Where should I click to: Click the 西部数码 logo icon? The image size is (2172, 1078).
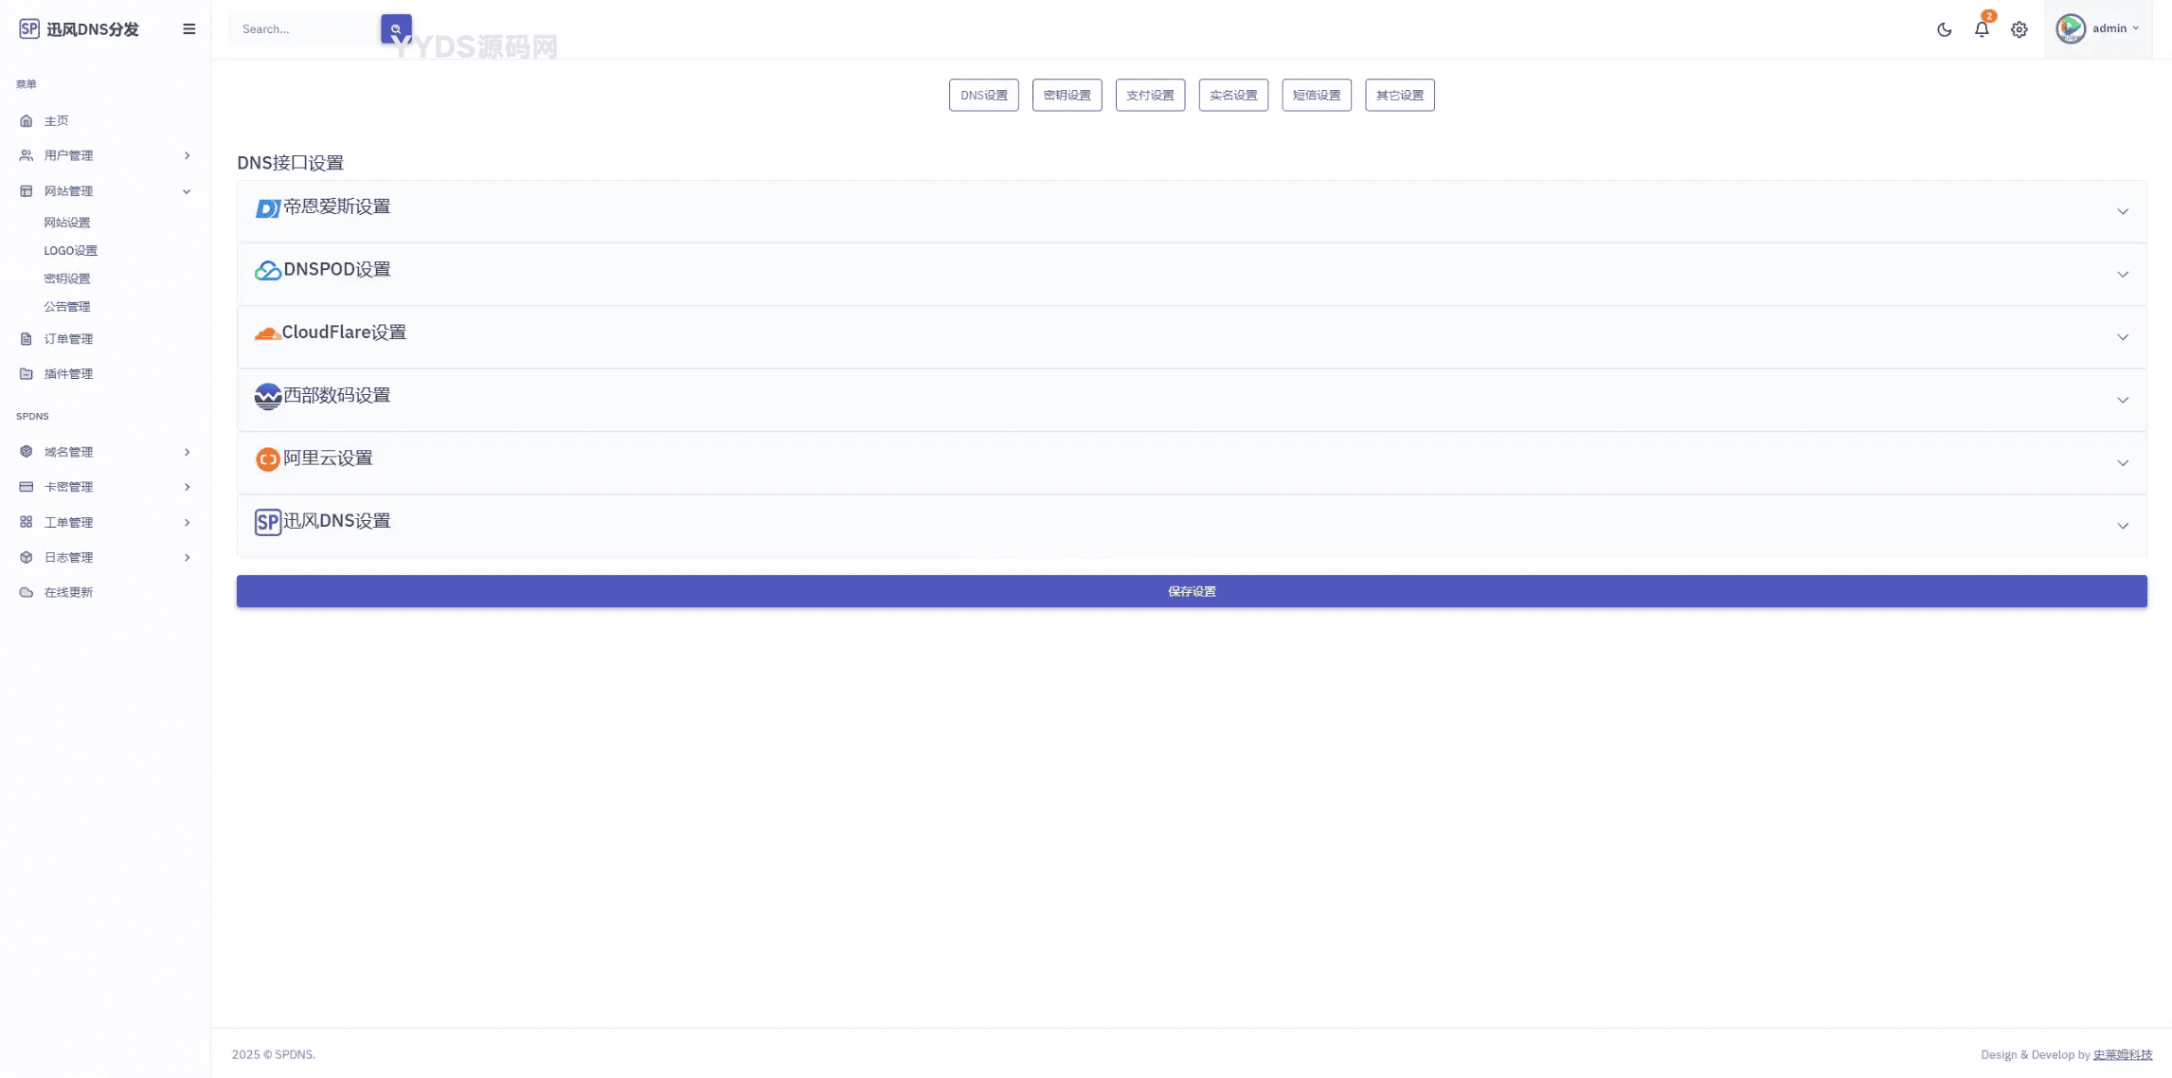pyautogui.click(x=268, y=396)
